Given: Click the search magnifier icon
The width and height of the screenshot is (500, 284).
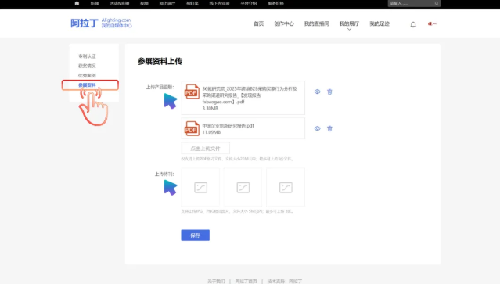Looking at the screenshot, I should tap(437, 3).
